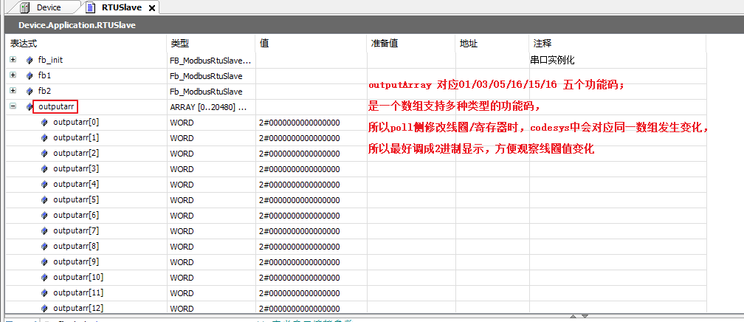Click the Device.Application.RTUSlave path header
This screenshot has width=744, height=322.
point(77,26)
